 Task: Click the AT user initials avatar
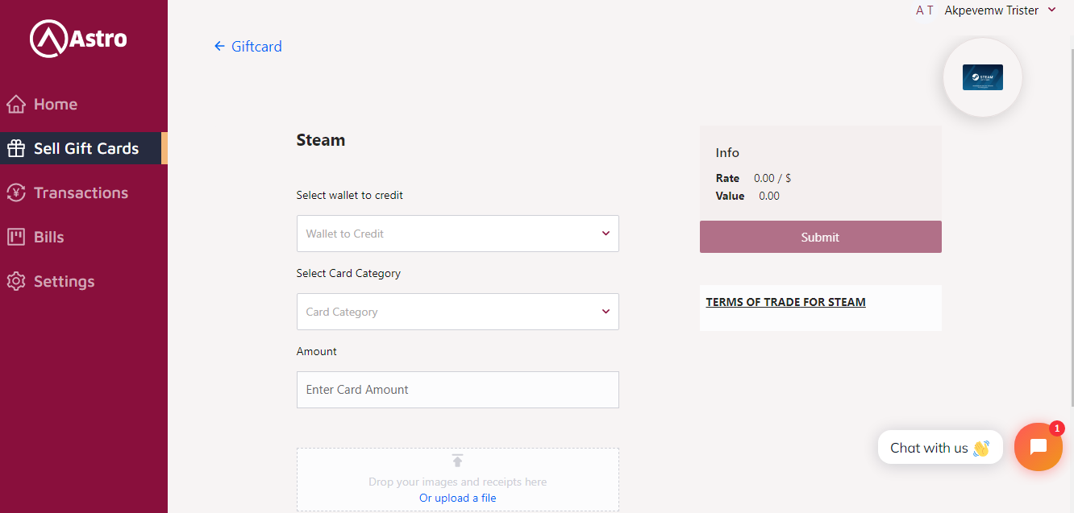coord(925,10)
